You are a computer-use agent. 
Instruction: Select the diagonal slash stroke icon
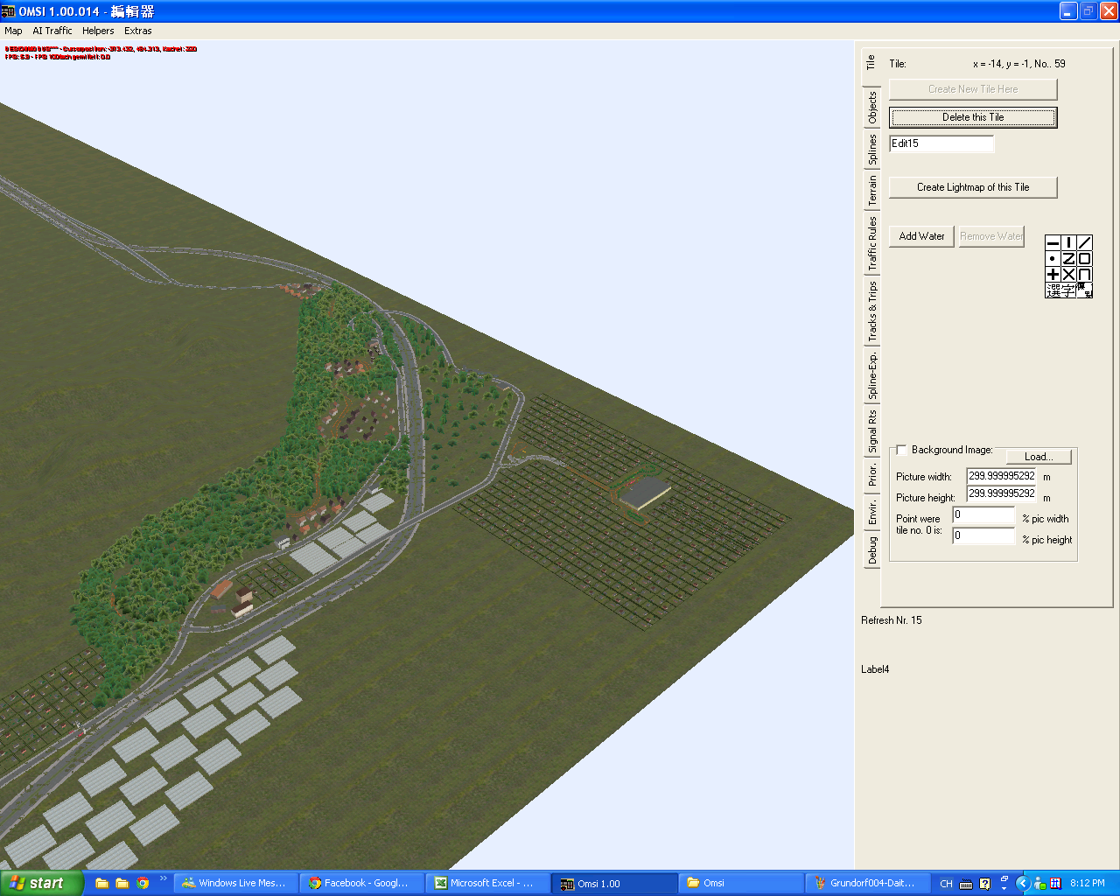click(1085, 243)
